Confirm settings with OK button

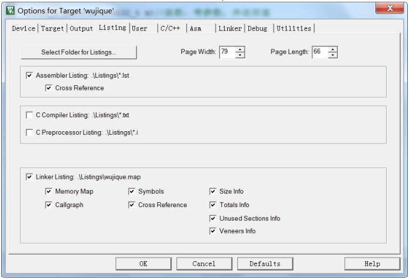coord(144,264)
